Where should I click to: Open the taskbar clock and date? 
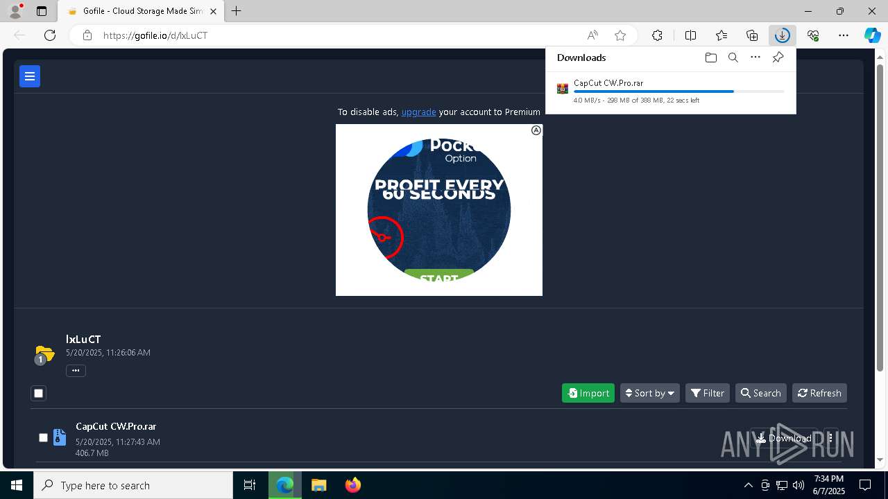829,485
